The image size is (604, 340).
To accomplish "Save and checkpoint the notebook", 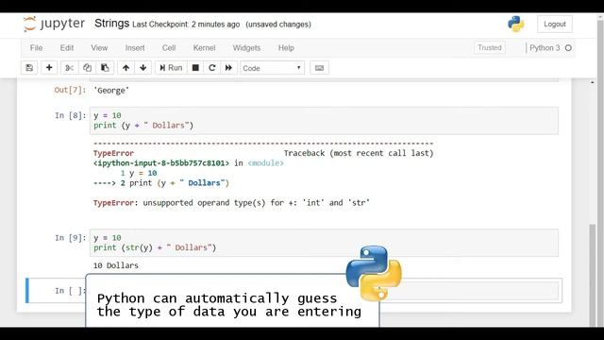I will [29, 68].
